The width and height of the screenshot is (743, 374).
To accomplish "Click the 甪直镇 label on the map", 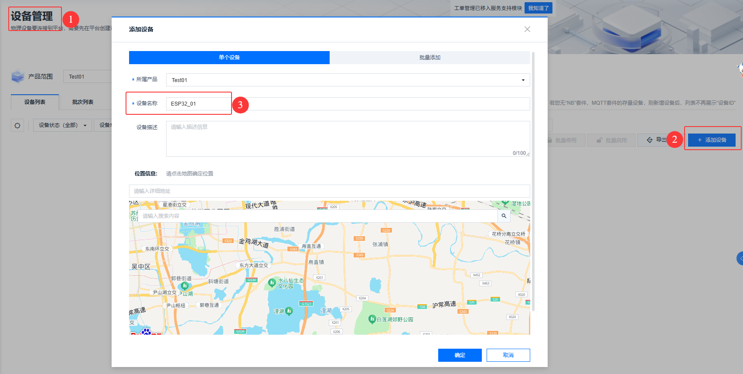I will (x=316, y=262).
